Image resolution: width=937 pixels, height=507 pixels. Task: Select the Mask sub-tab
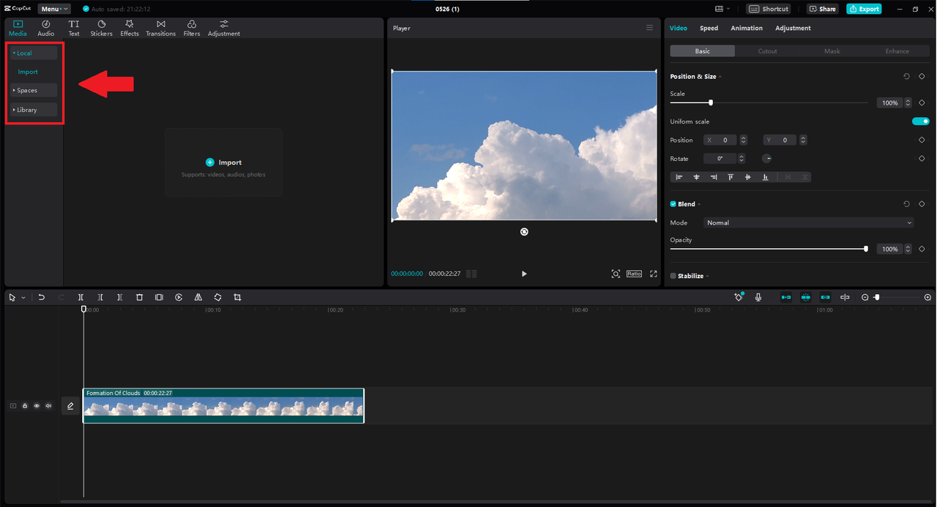tap(832, 51)
